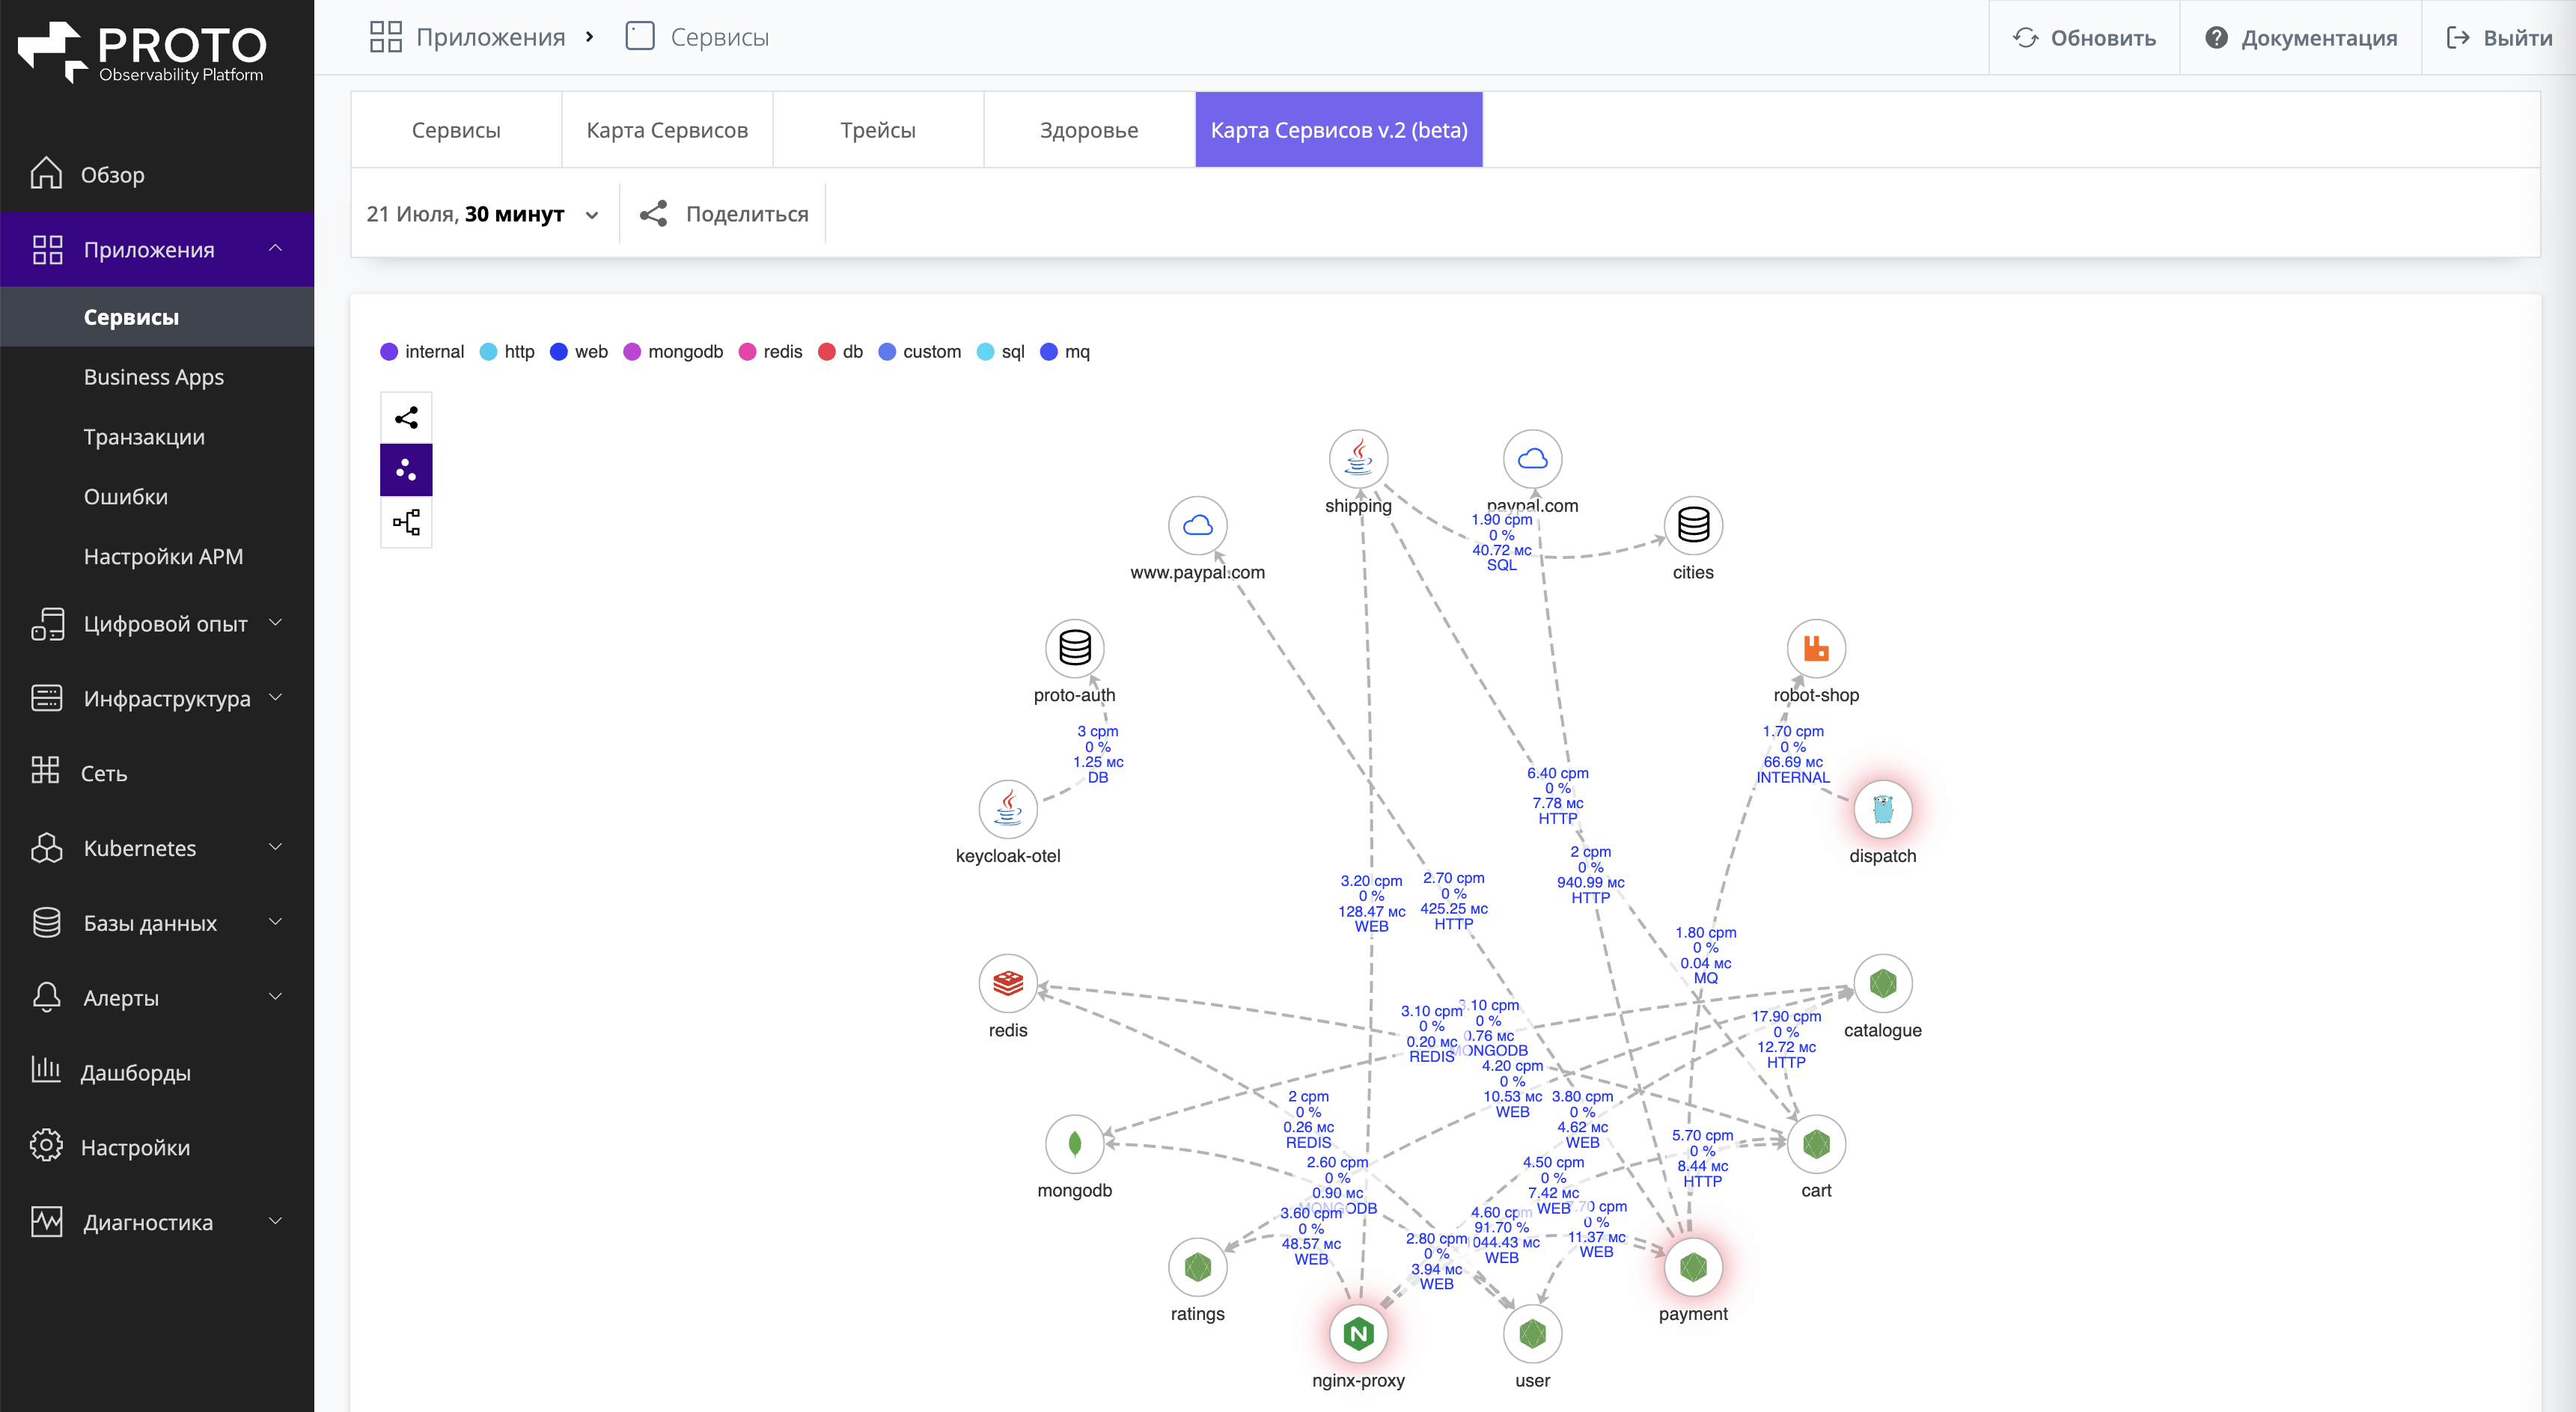Select Карта Сервисов v.2 (beta) tab
2576x1412 pixels.
[x=1339, y=130]
